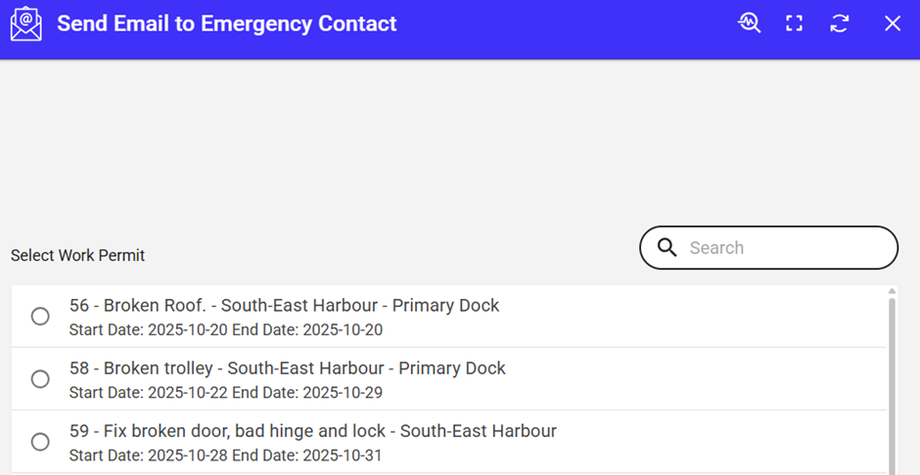
Task: Click the '56 - Broken Roof' entry title
Action: (284, 305)
